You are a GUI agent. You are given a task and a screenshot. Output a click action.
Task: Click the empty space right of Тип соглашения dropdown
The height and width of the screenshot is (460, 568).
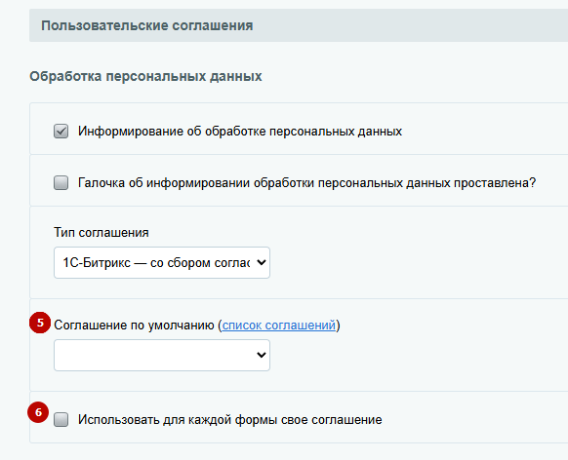point(417,262)
